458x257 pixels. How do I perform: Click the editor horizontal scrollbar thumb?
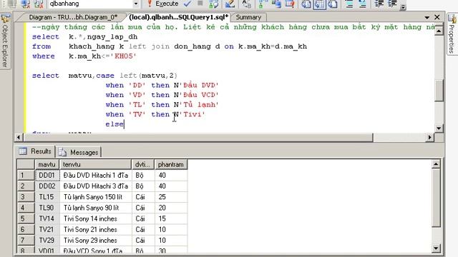198,137
